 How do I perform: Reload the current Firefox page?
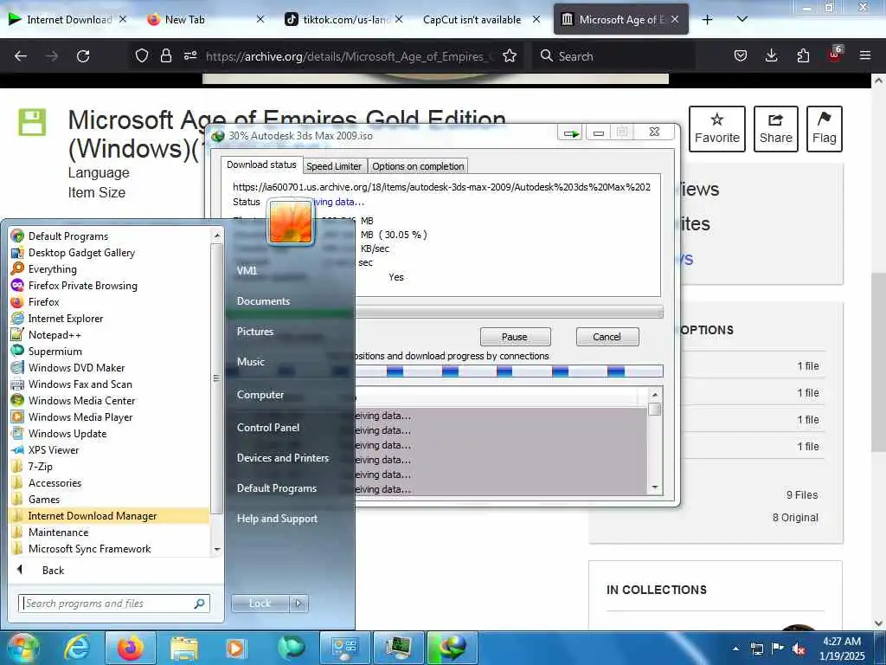pos(83,56)
